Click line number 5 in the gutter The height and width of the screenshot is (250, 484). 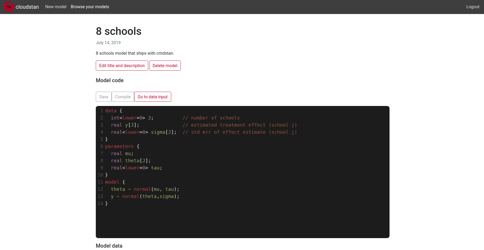(x=102, y=139)
